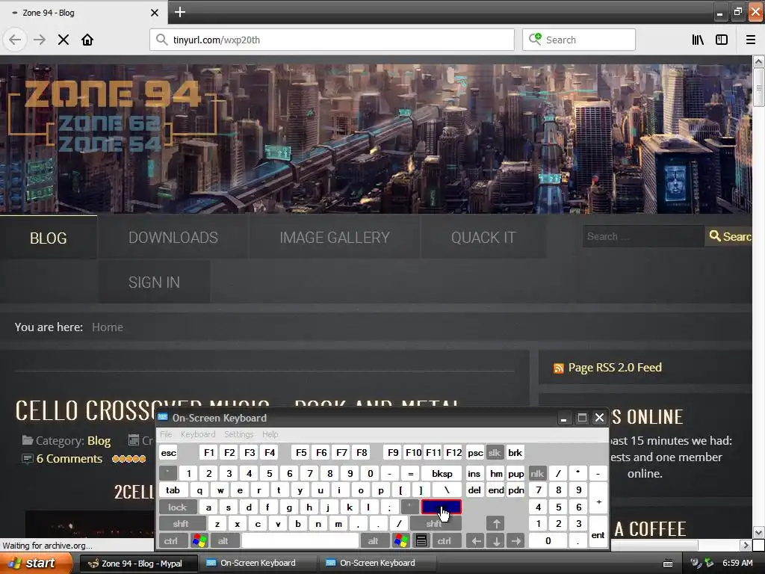Toggle the right alt key

pyautogui.click(x=374, y=541)
